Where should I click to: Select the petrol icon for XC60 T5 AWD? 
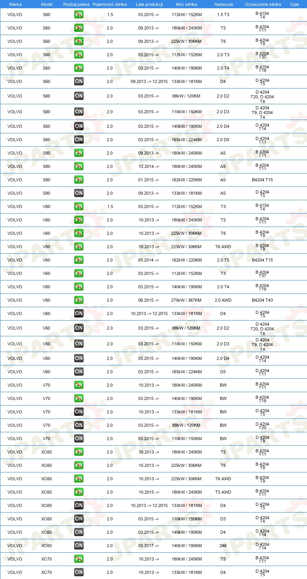pyautogui.click(x=79, y=492)
